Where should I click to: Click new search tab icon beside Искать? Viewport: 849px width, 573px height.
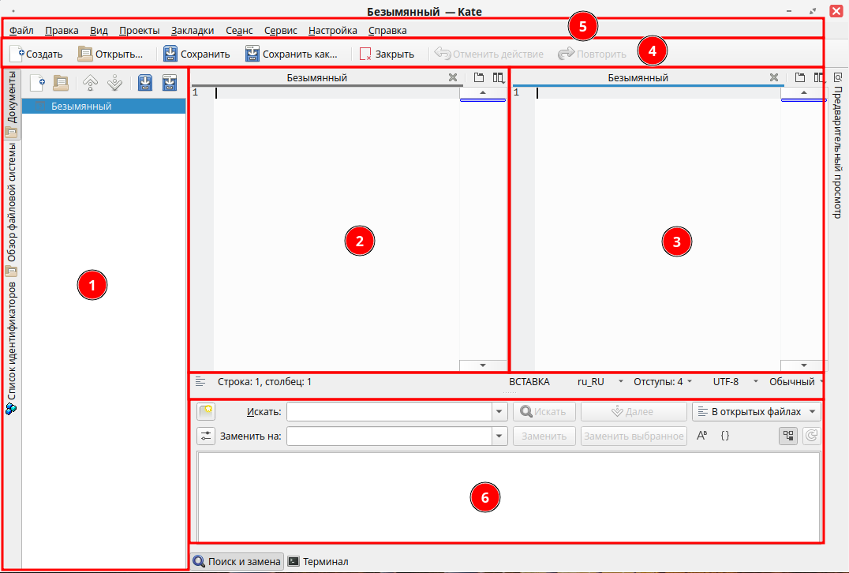click(x=206, y=411)
